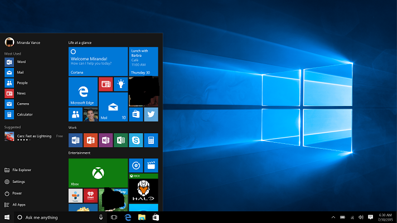Screen dimensions: 397x223
Task: Open Skype tile in Work group
Action: click(x=136, y=140)
